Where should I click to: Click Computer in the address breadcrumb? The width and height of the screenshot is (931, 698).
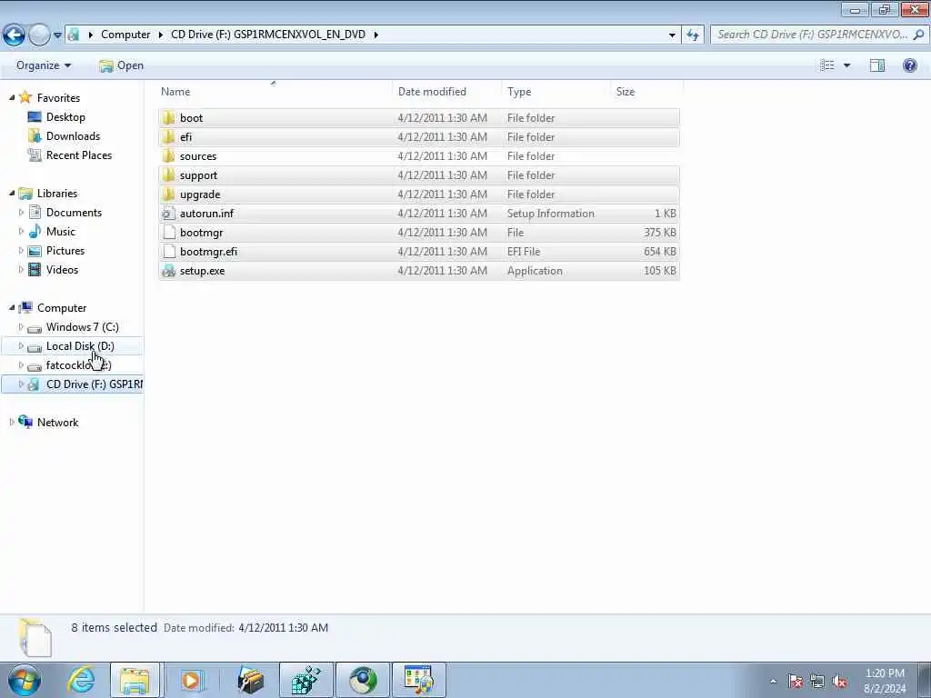click(125, 35)
